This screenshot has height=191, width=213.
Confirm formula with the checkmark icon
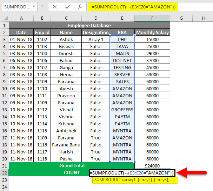pos(67,7)
